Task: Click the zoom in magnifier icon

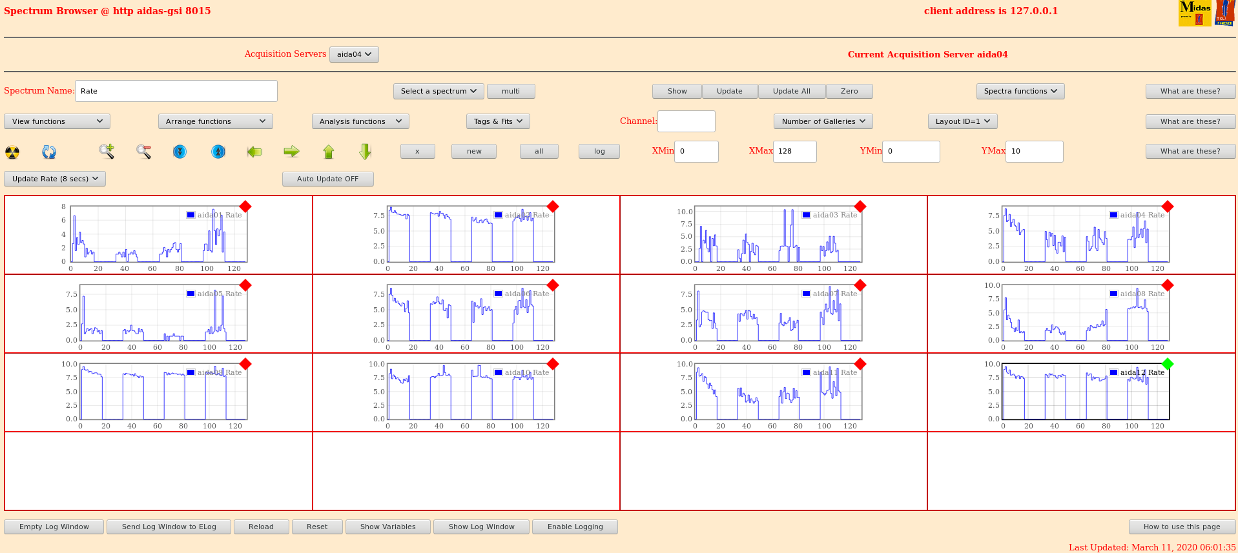Action: point(107,152)
